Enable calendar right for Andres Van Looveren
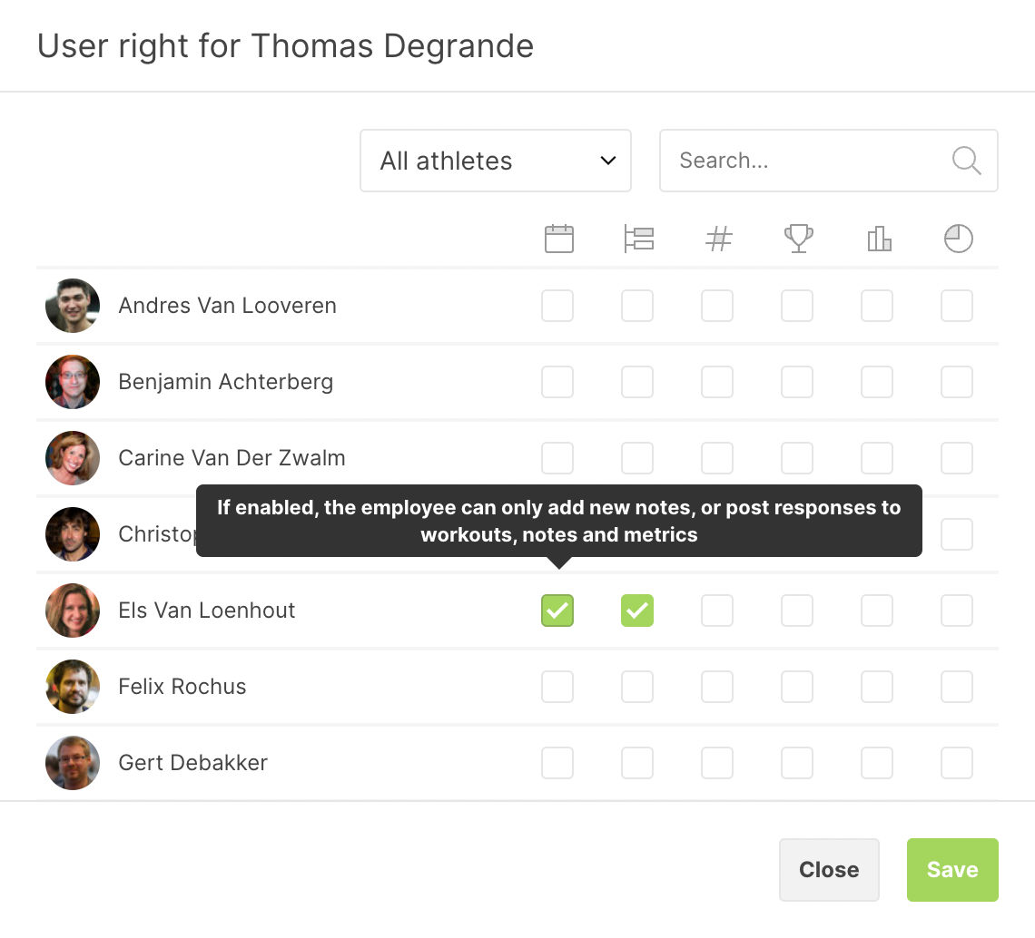This screenshot has height=938, width=1035. click(x=557, y=306)
